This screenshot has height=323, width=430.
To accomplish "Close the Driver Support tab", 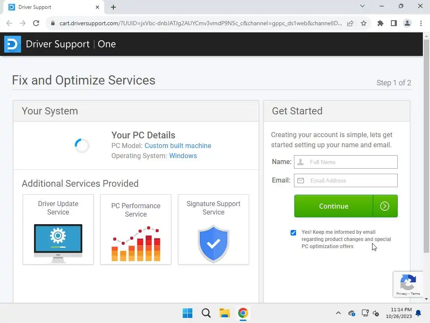I will click(x=97, y=7).
